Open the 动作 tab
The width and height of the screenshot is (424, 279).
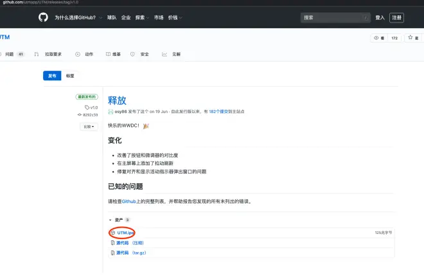pos(89,54)
